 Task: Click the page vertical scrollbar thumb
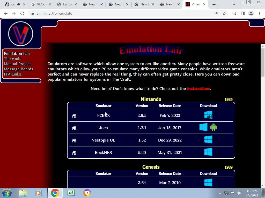point(263,62)
